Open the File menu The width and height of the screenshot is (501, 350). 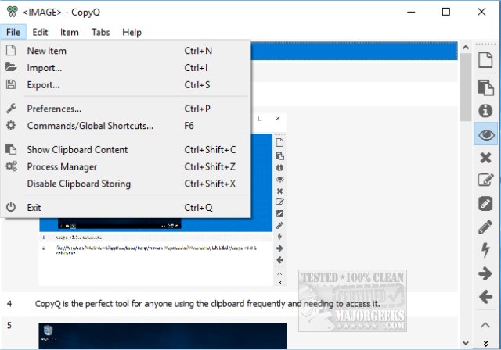13,32
